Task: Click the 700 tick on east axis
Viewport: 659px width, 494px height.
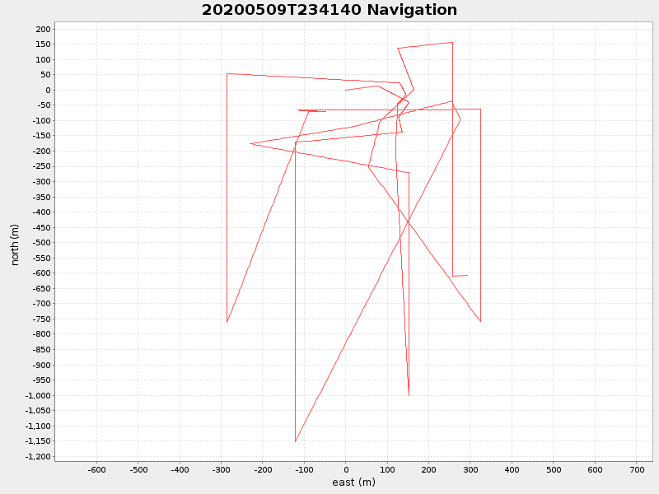Action: [637, 469]
